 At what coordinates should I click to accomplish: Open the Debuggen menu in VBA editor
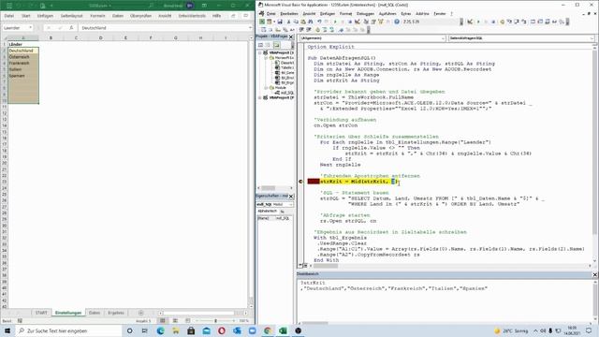click(365, 13)
